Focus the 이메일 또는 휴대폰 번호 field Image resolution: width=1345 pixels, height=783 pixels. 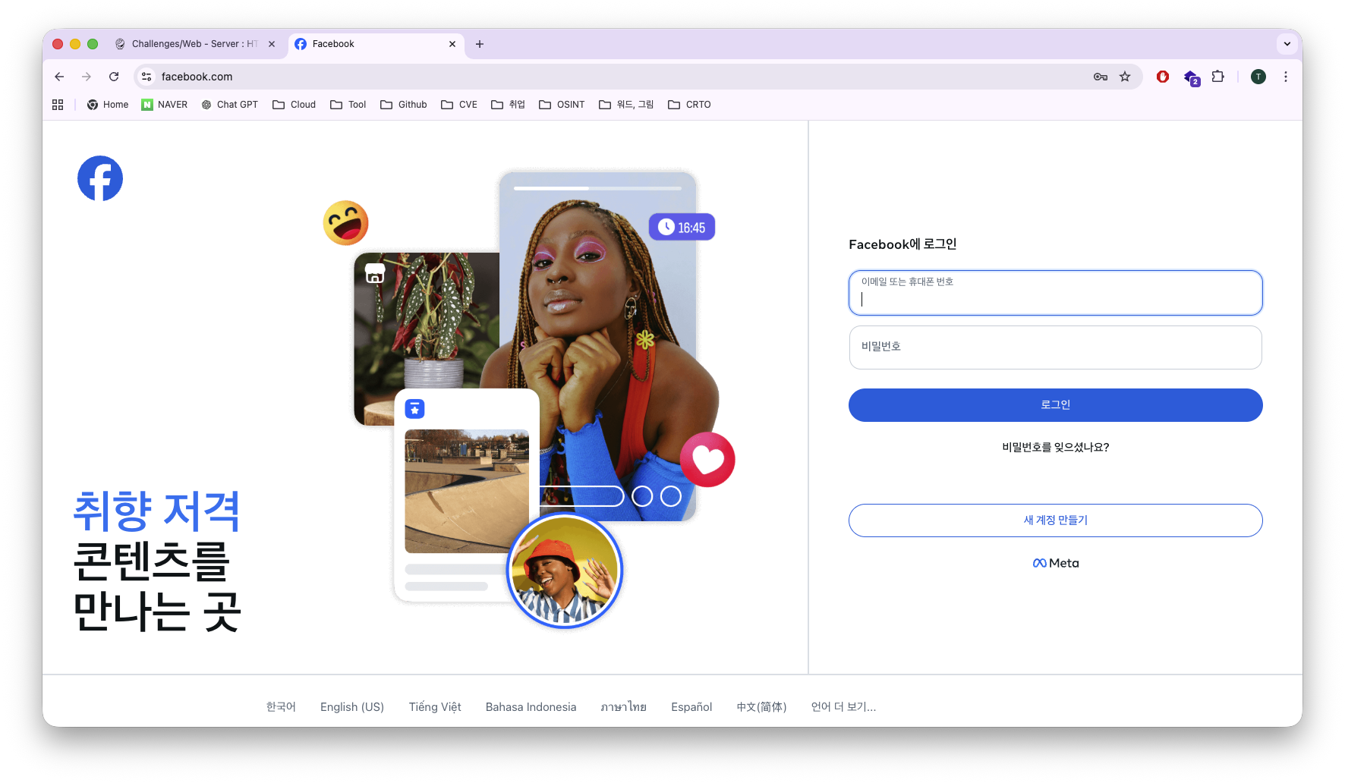pos(1056,293)
